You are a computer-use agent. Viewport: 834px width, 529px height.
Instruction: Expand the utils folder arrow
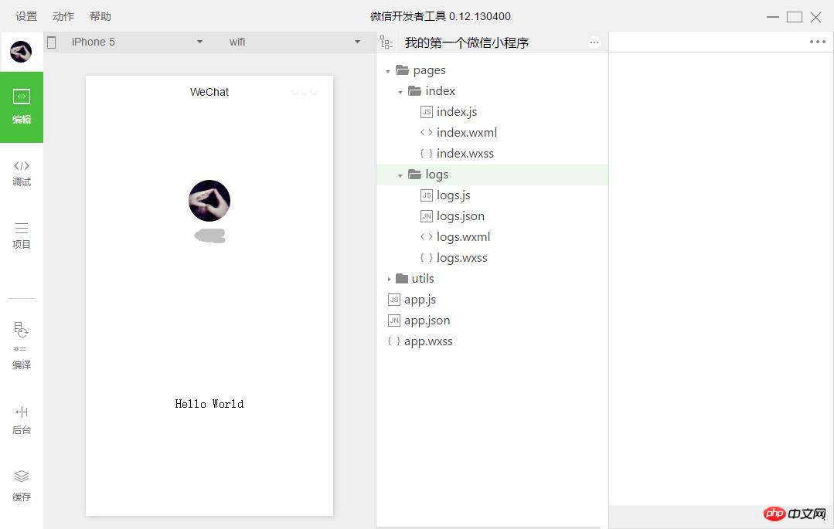[x=389, y=279]
